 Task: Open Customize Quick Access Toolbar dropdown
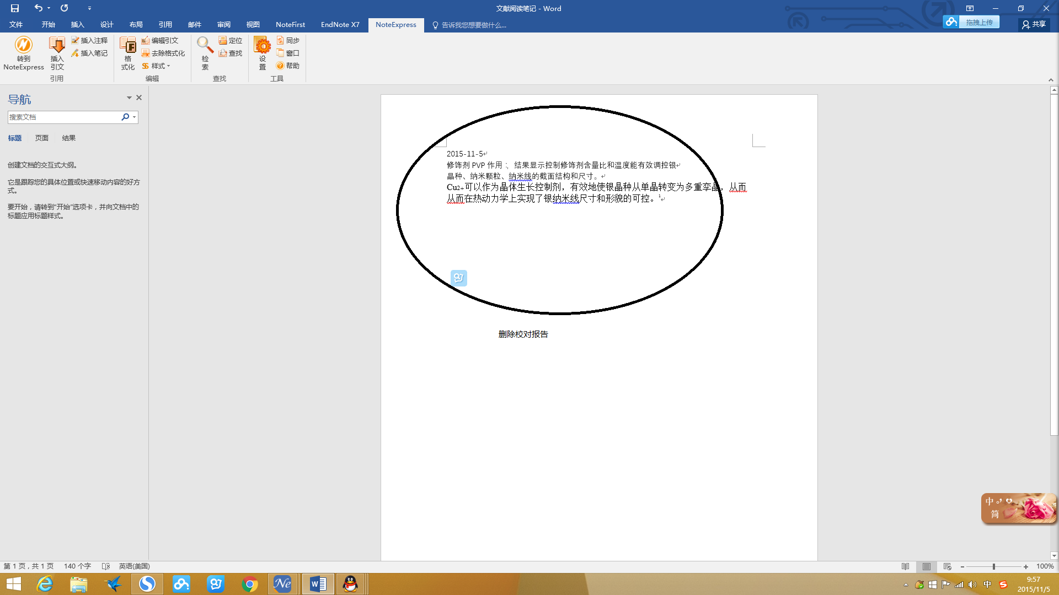point(89,8)
